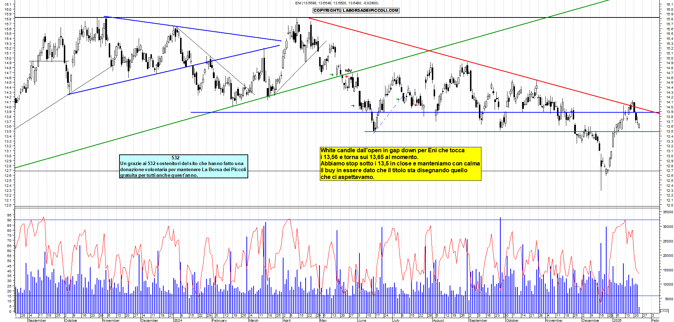The image size is (674, 322).
Task: Click 'il buy in essere dato che' line
Action: pos(394,170)
